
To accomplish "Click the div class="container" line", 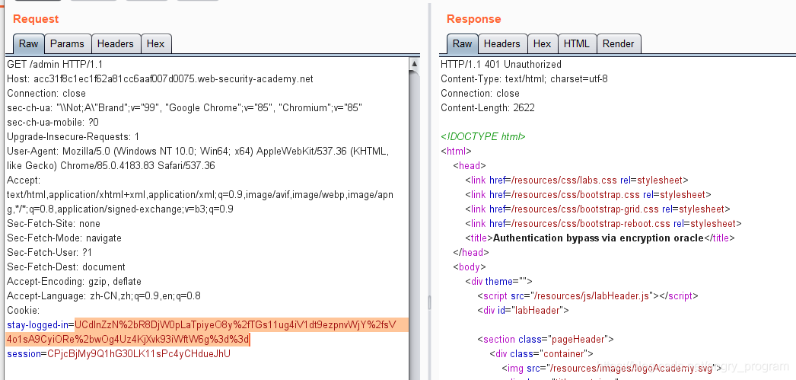I will point(541,353).
